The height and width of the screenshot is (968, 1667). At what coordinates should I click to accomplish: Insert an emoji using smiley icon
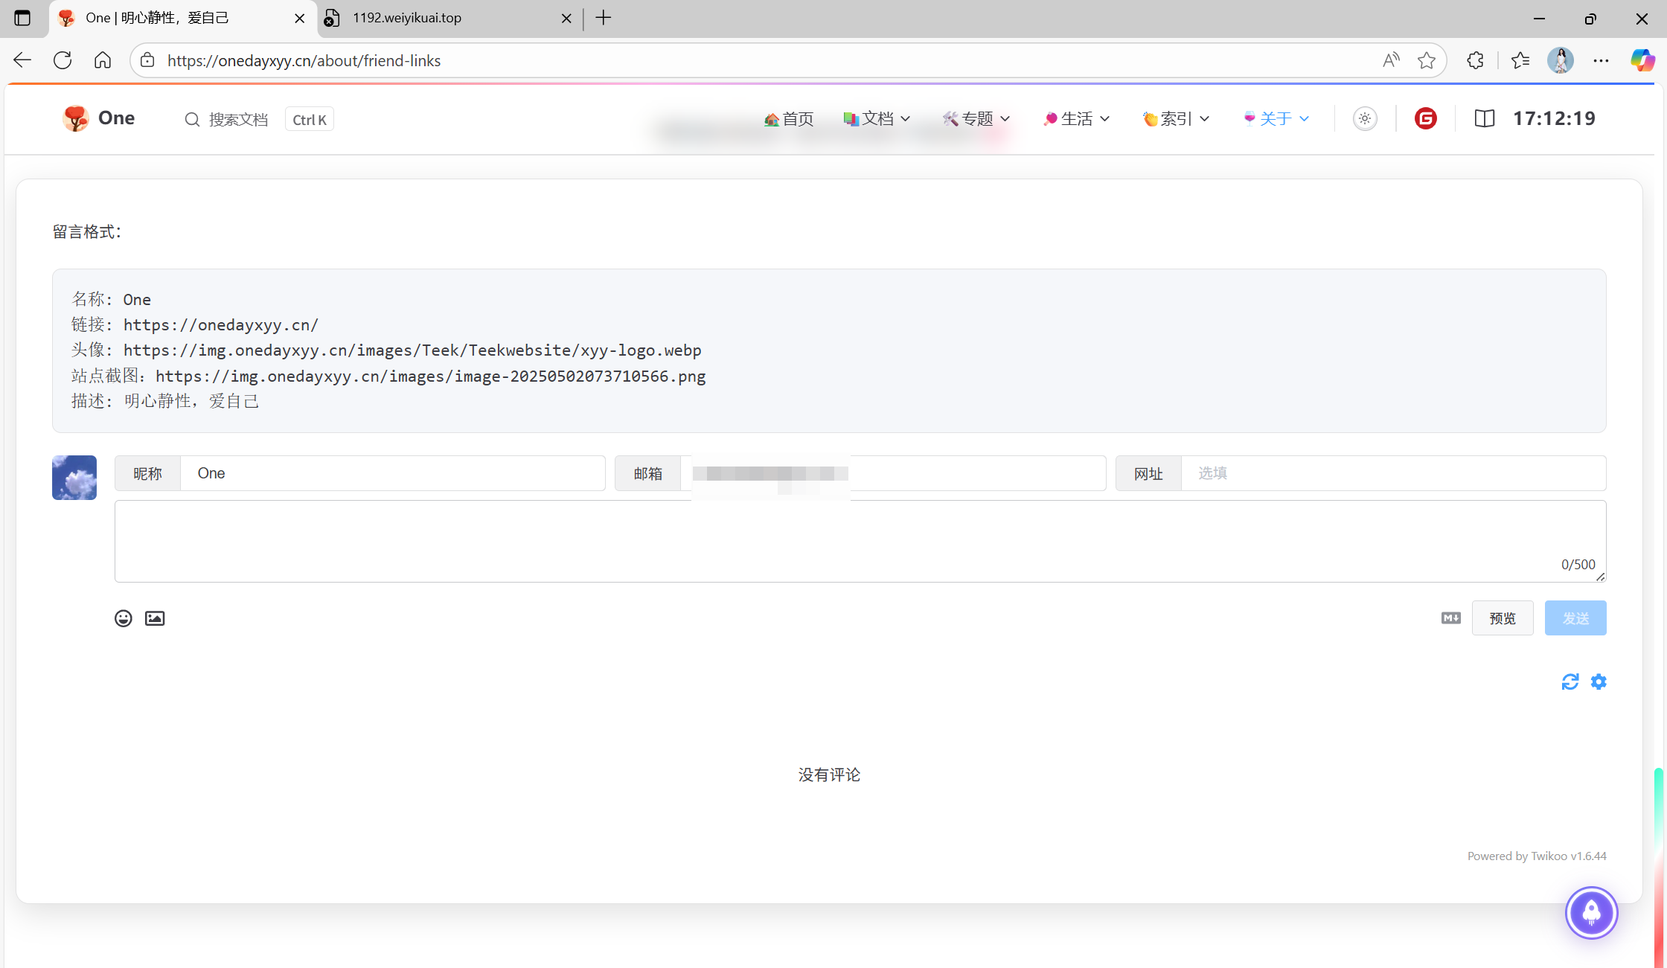(124, 618)
